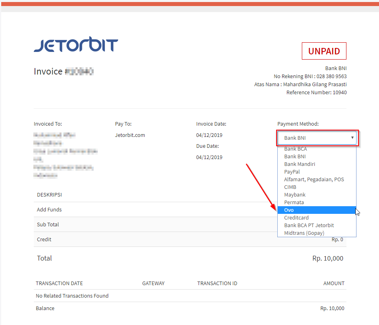The width and height of the screenshot is (379, 325).
Task: Choose Midtrans (Gopay) option
Action: tap(317, 233)
